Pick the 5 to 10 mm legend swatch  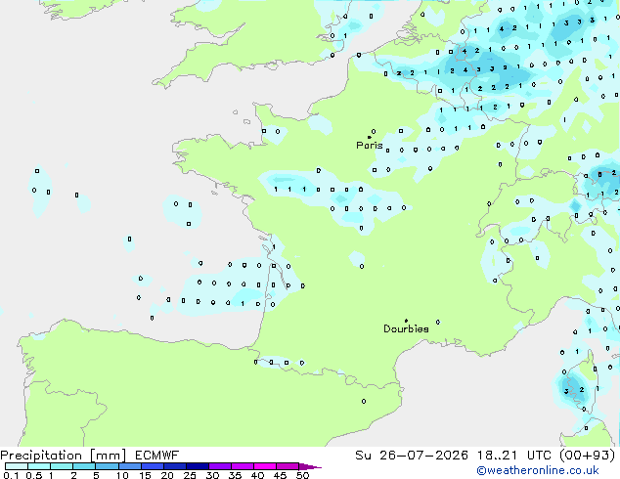[107, 466]
